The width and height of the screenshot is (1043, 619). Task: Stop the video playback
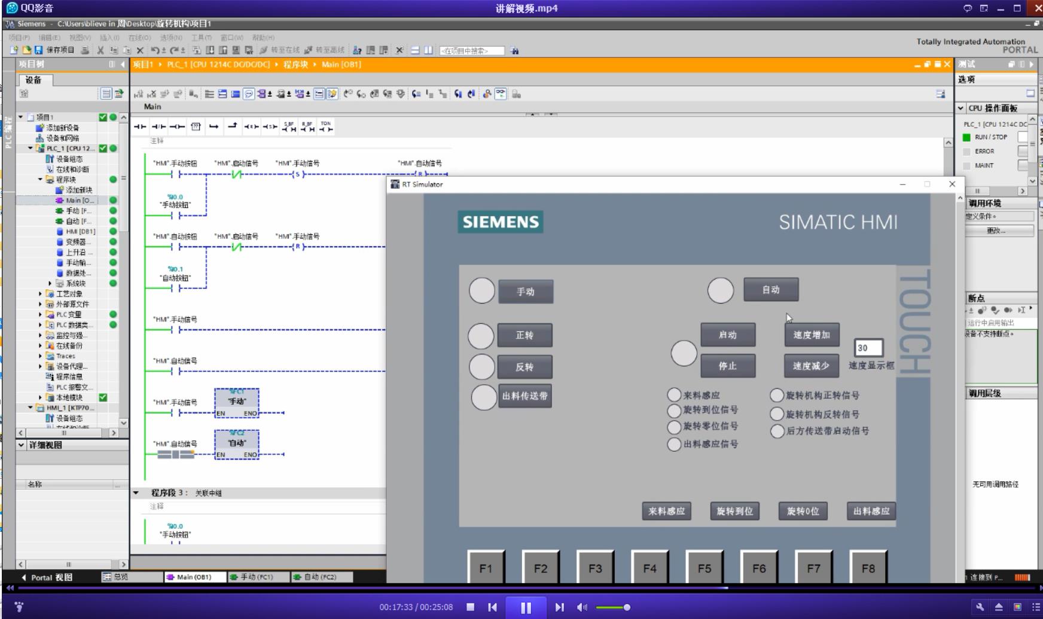tap(470, 607)
